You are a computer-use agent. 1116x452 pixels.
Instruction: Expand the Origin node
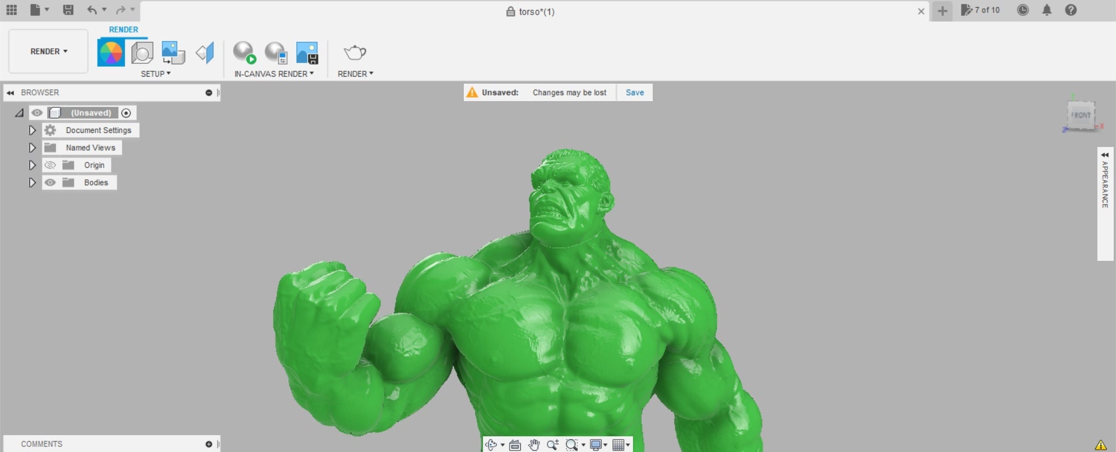tap(33, 165)
